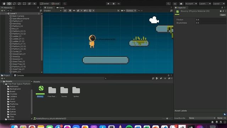
Task: Select the astronaut sprite in Scene
Action: pos(92,41)
